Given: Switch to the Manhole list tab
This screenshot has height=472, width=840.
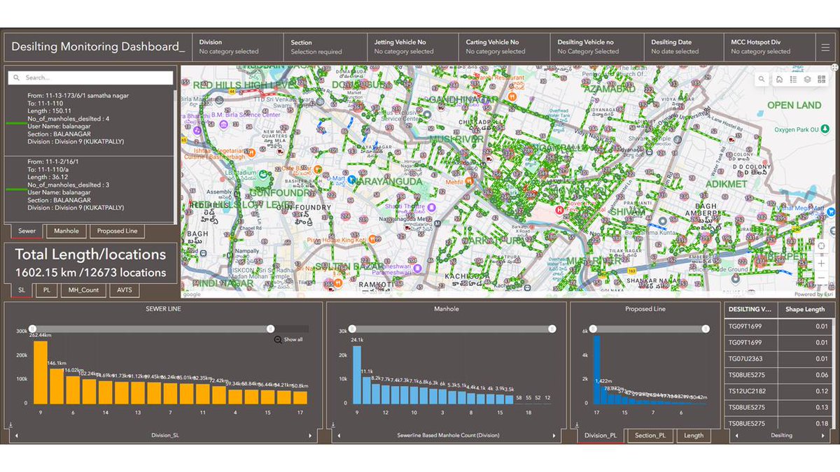Looking at the screenshot, I should pyautogui.click(x=66, y=231).
